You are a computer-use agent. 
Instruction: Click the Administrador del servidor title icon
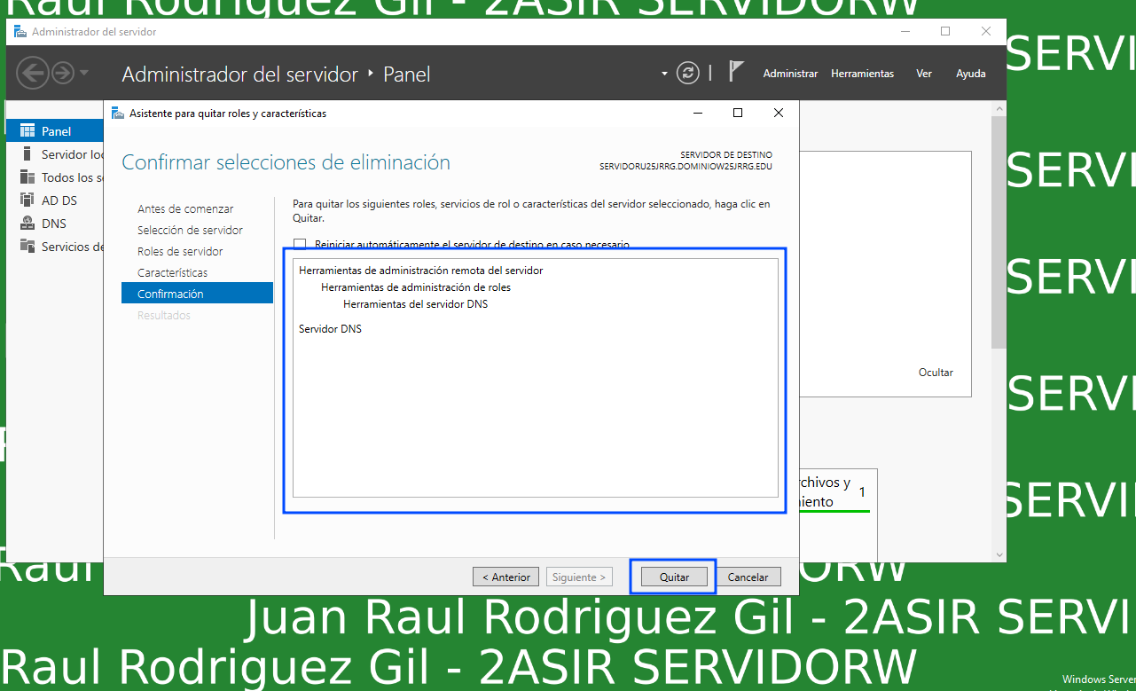tap(20, 31)
